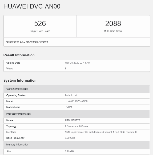This screenshot has width=153, height=155.
Task: Click the System Information table header row
Action: [x=76, y=89]
